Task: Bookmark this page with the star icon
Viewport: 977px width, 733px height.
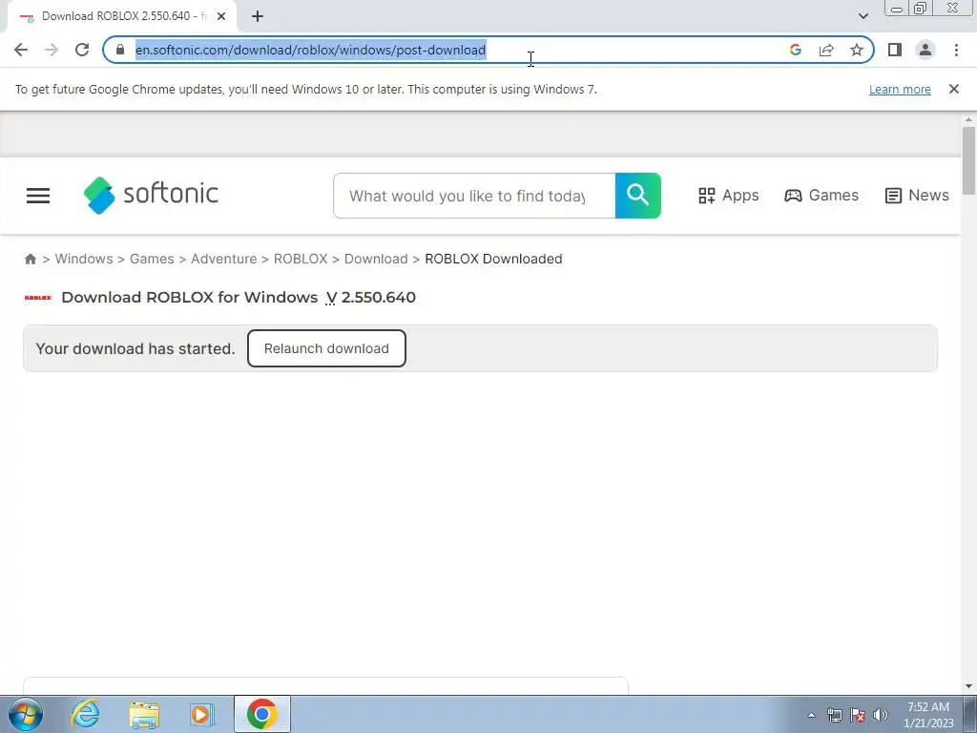Action: (857, 50)
